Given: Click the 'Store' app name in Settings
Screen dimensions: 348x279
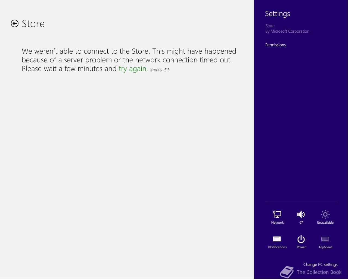Looking at the screenshot, I should click(270, 26).
